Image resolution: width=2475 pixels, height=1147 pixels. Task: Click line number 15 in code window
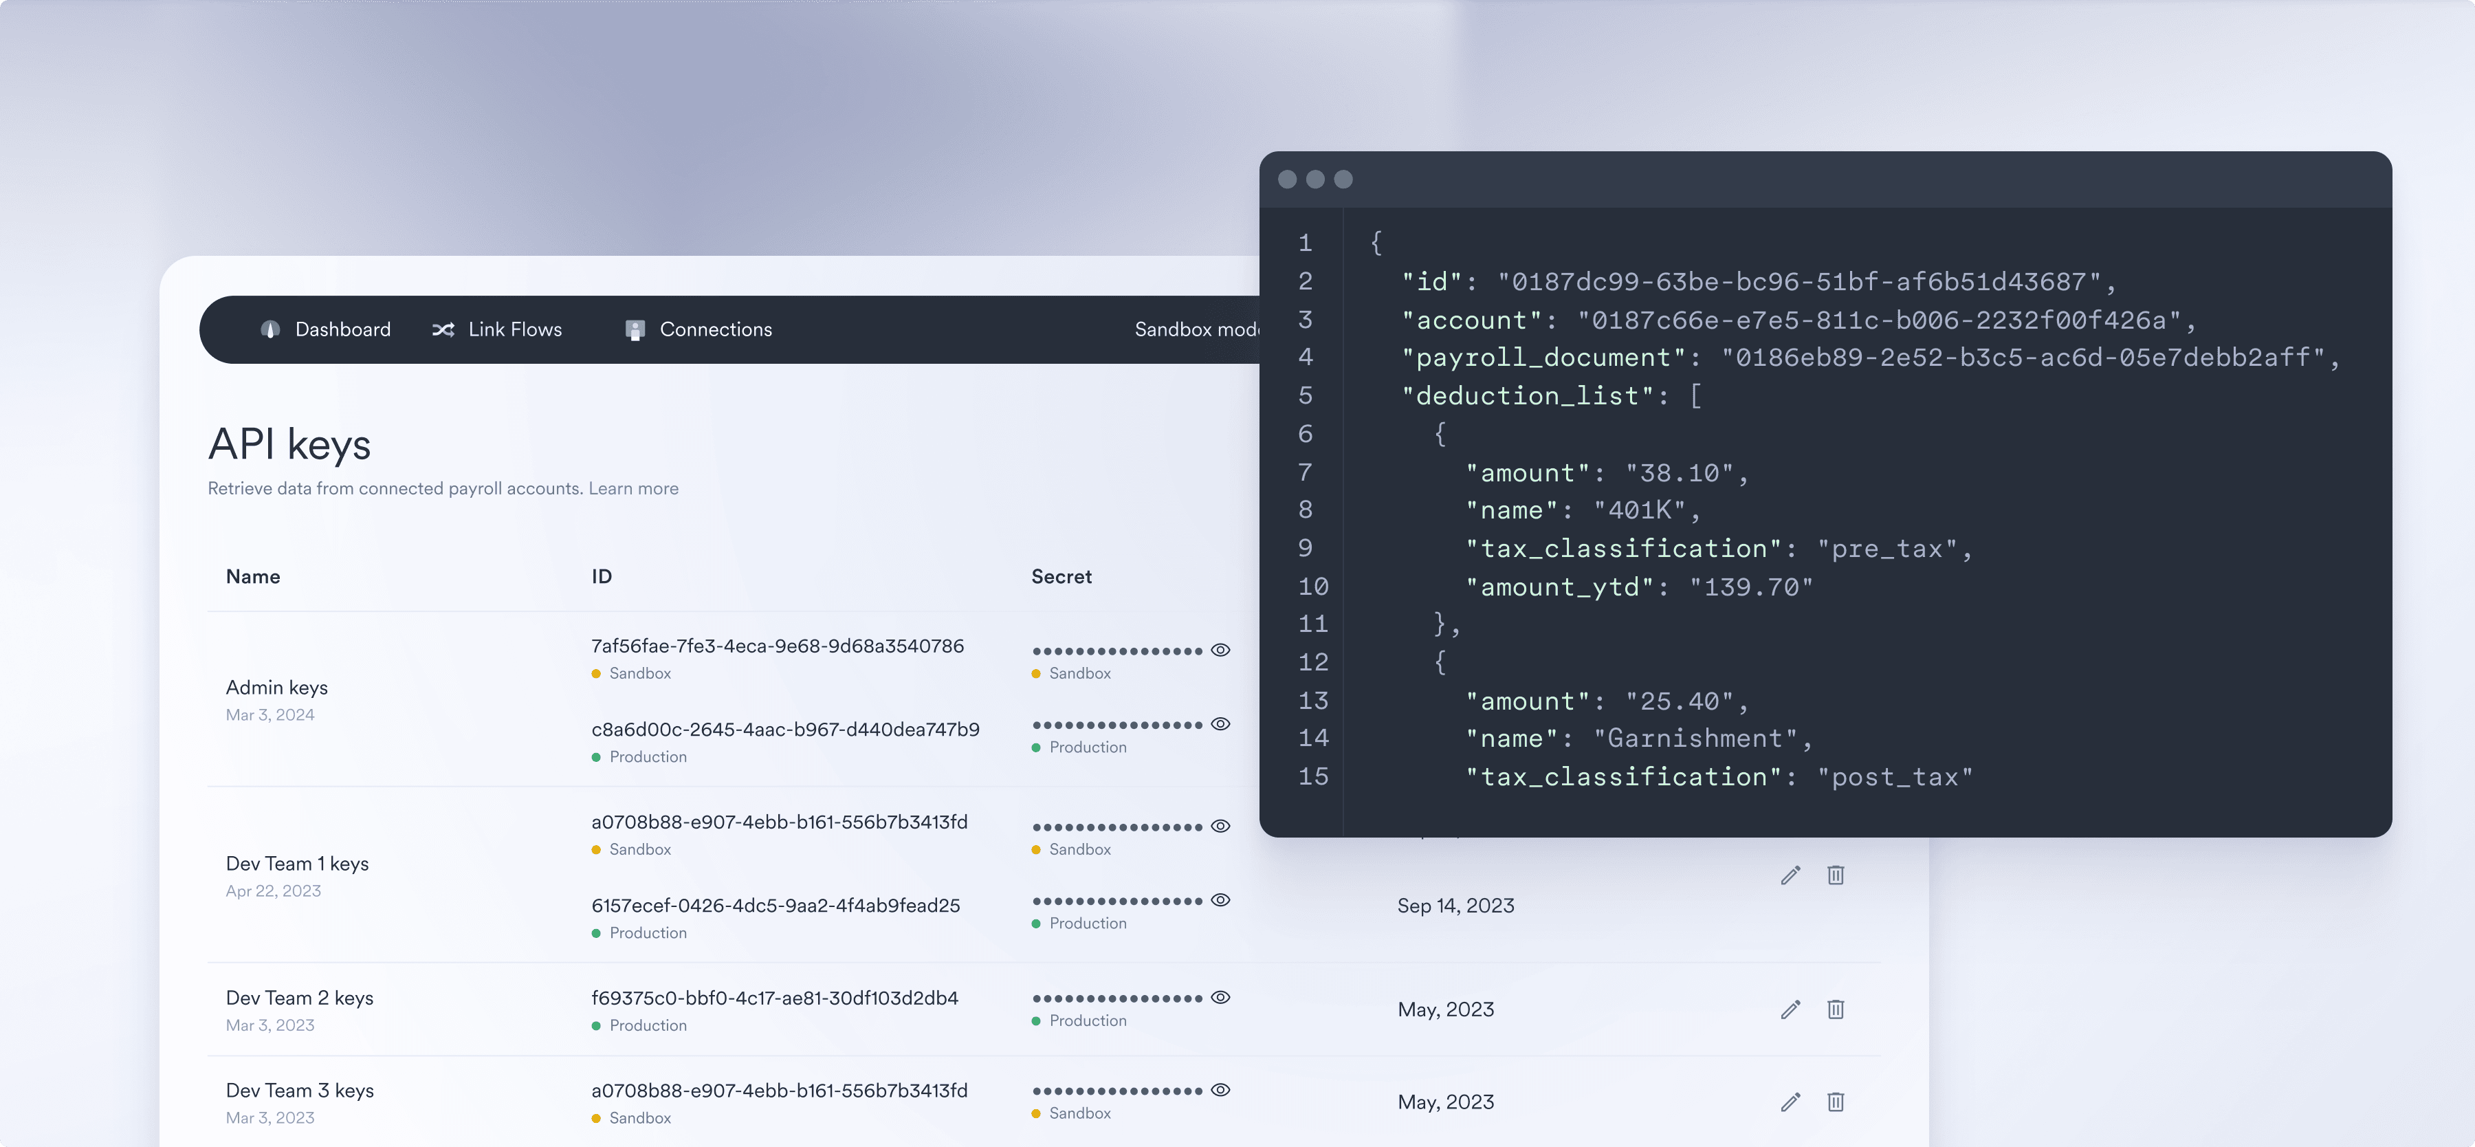(x=1313, y=776)
